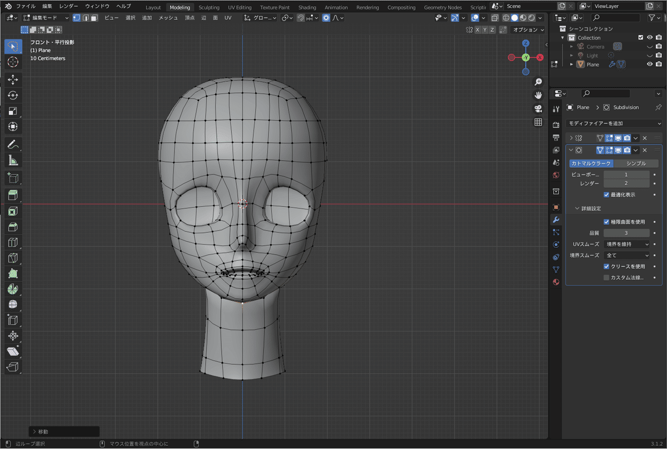Viewport: 667px width, 462px height.
Task: Open the Object Data properties tab
Action: (556, 269)
